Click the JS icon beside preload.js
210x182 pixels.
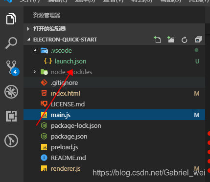click(44, 147)
